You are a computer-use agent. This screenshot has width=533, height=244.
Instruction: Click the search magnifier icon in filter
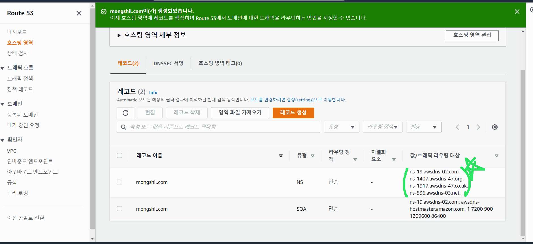pos(123,127)
